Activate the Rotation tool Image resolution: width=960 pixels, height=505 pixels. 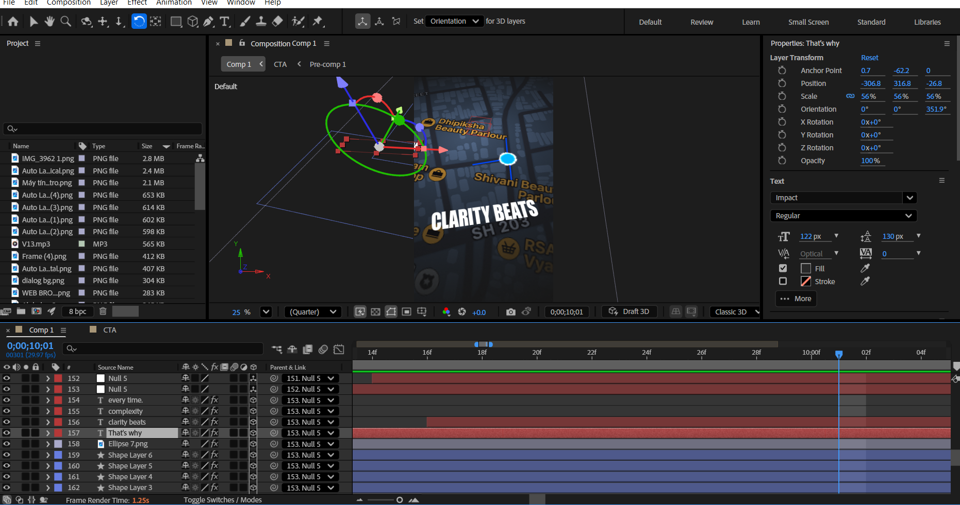[x=139, y=22]
